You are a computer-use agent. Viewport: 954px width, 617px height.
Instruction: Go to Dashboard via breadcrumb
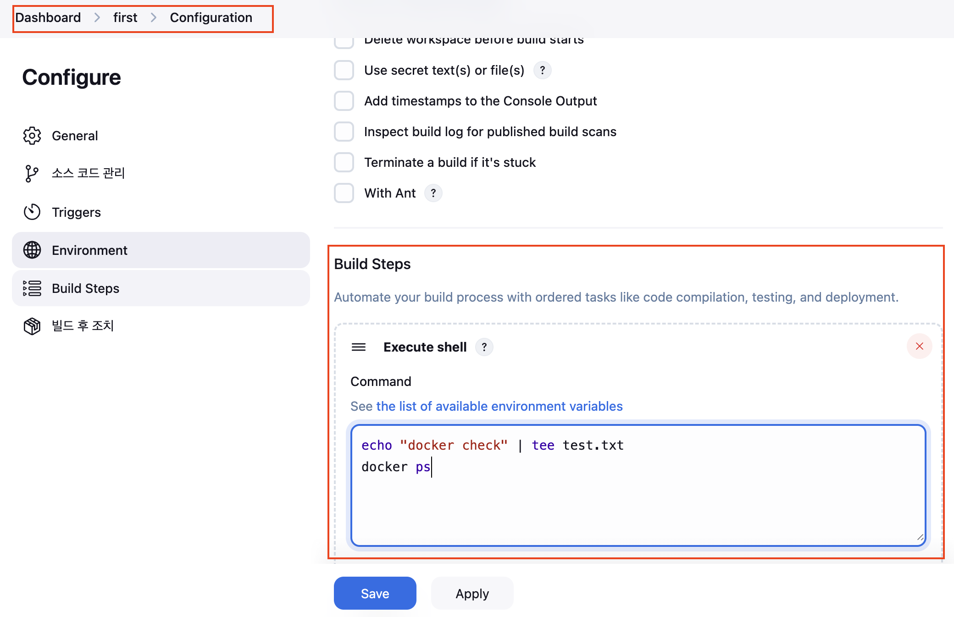point(48,17)
